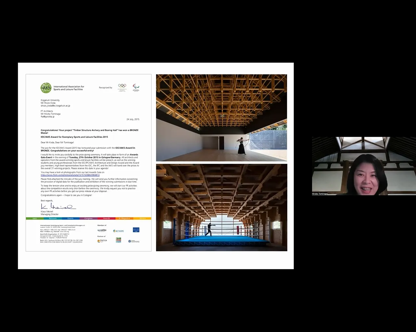The image size is (416, 332).
Task: Click the Olympic rings logo
Action: click(x=122, y=87)
